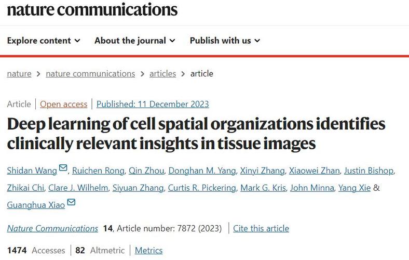This screenshot has height=260, width=409.
Task: Click the nature communications logo header
Action: coord(92,10)
